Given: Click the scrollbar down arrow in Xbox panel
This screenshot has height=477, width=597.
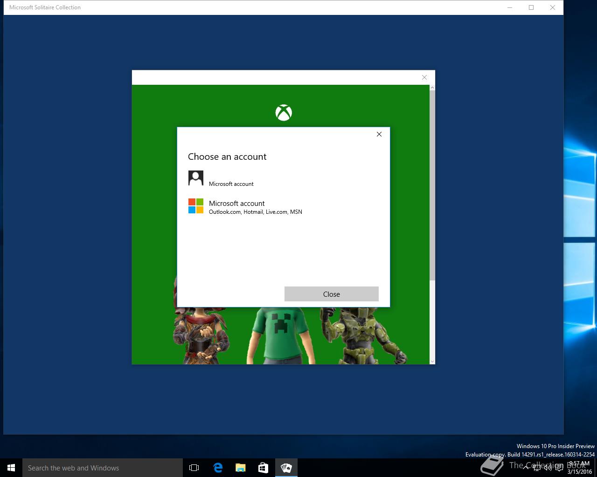Looking at the screenshot, I should (x=432, y=361).
